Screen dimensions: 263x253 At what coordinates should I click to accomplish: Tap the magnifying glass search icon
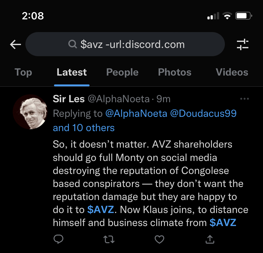click(73, 44)
